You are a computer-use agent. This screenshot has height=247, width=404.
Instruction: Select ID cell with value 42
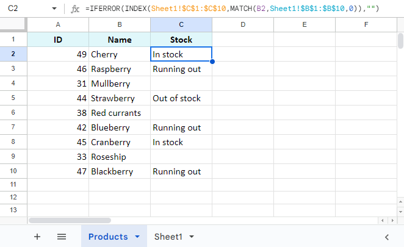(x=58, y=127)
